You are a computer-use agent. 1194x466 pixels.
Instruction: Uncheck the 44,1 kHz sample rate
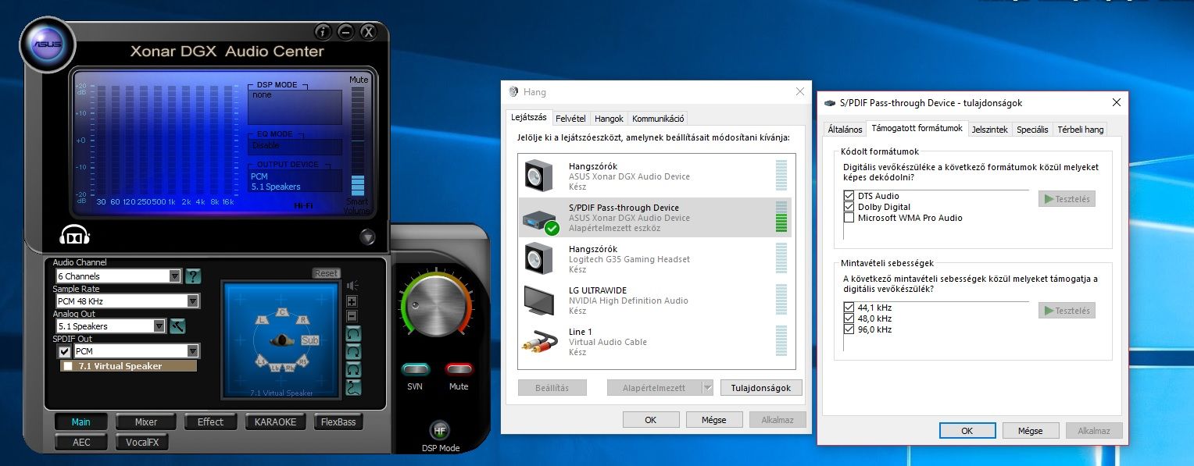(849, 308)
